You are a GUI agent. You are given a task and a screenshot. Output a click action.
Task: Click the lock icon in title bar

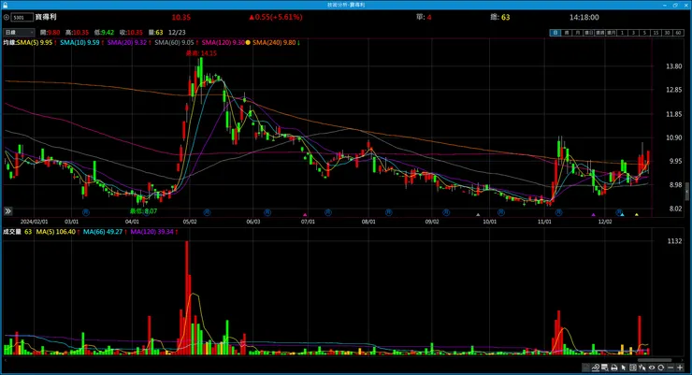point(6,5)
